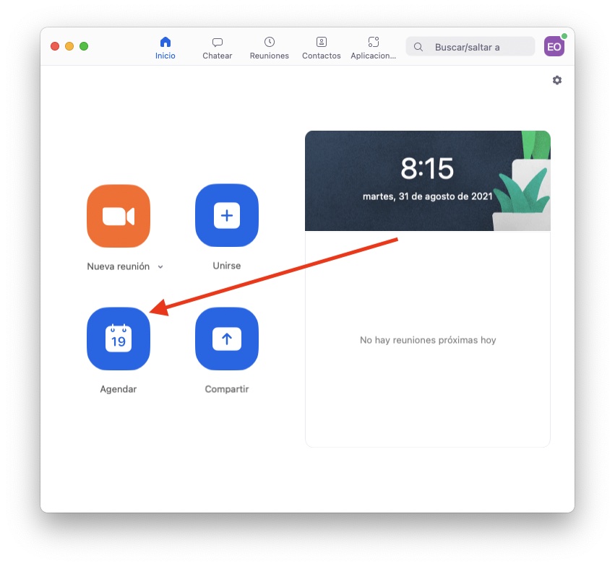Expand the Nueva reunión dropdown arrow

click(x=160, y=267)
